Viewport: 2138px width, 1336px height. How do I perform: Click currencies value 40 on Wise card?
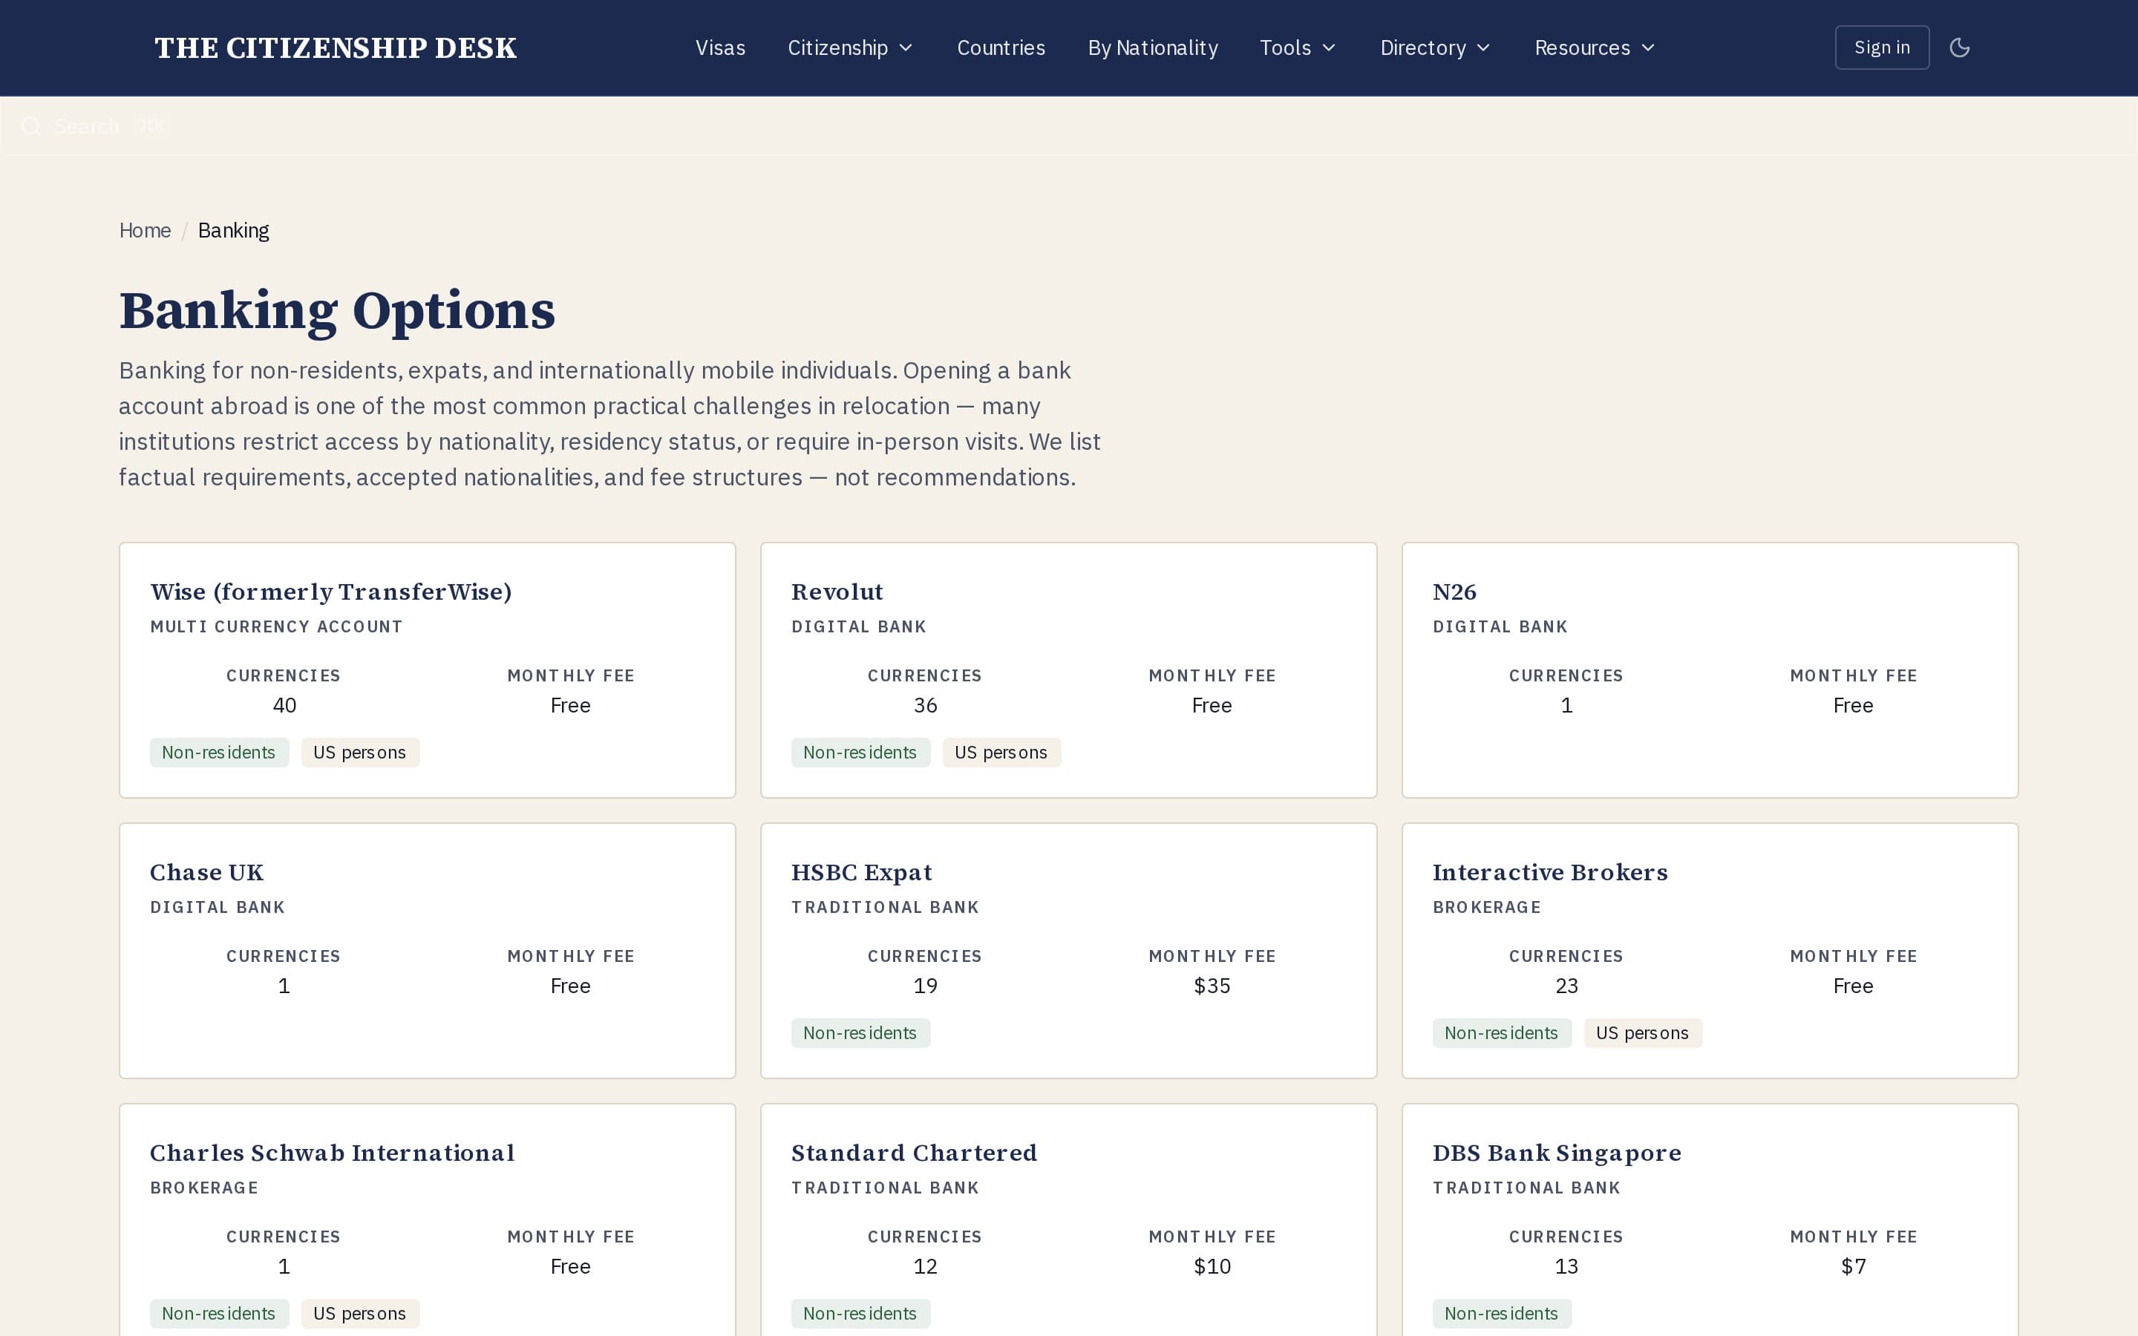coord(284,706)
